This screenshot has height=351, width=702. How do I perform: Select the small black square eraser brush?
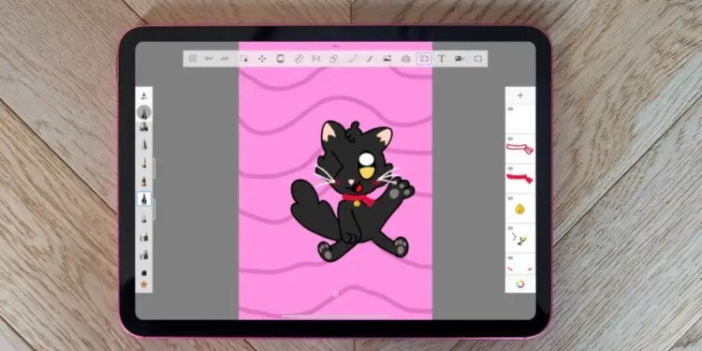(x=144, y=272)
